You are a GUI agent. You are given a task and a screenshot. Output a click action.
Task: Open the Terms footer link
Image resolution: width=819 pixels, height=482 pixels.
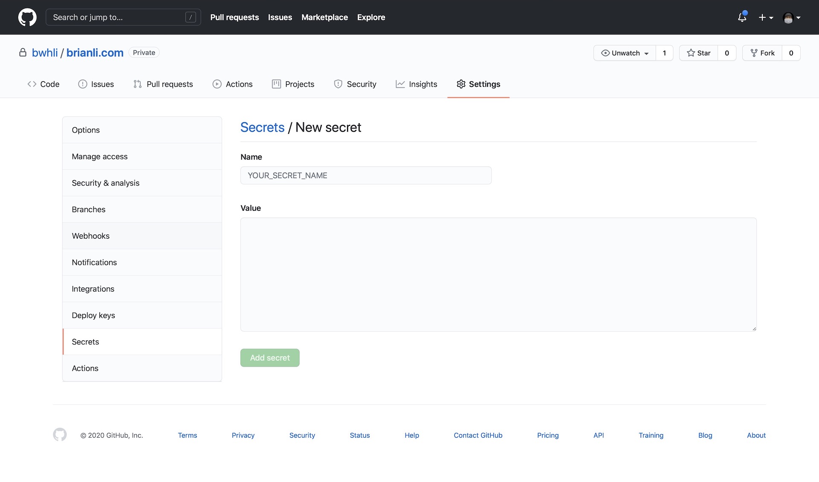coord(188,435)
